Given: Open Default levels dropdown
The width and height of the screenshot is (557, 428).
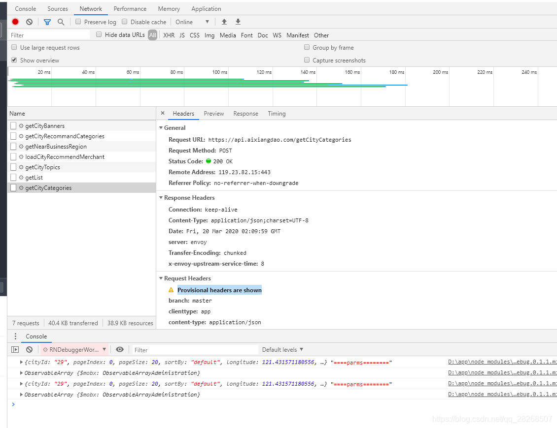Looking at the screenshot, I should coord(283,350).
